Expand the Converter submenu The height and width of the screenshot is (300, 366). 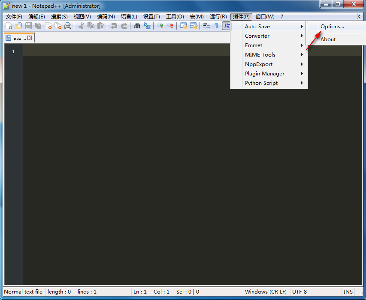click(269, 36)
